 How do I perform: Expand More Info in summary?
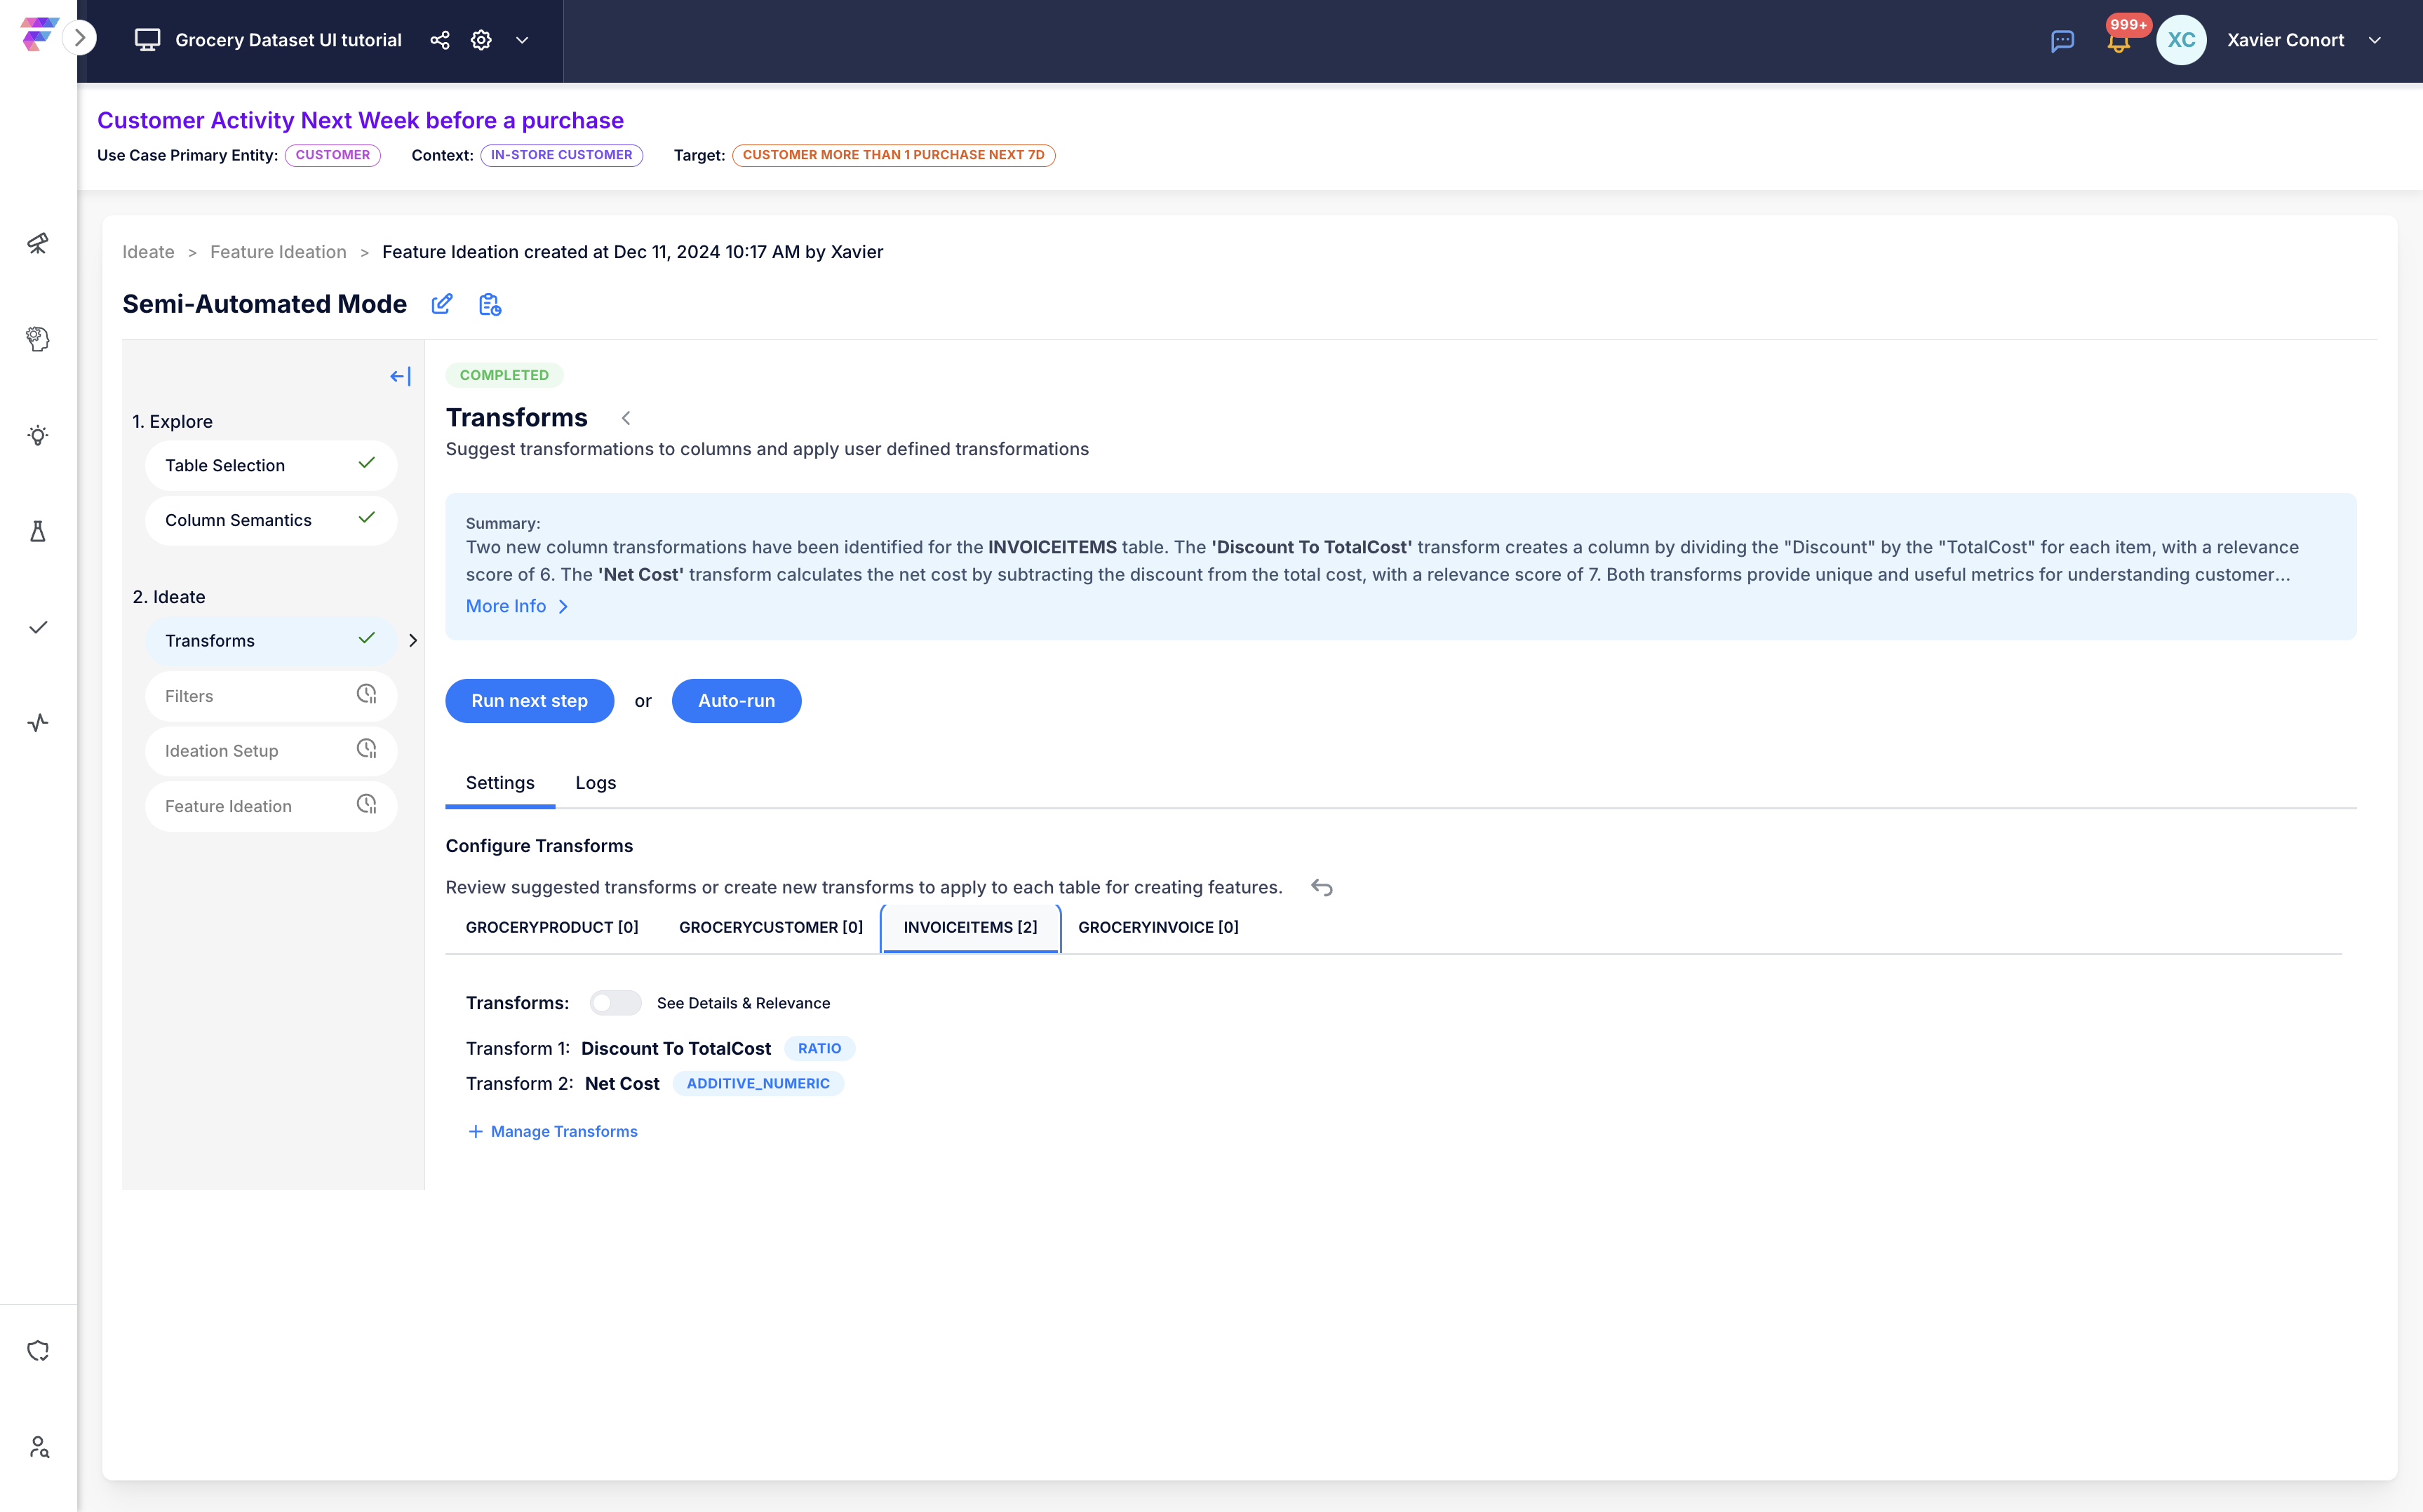click(516, 606)
